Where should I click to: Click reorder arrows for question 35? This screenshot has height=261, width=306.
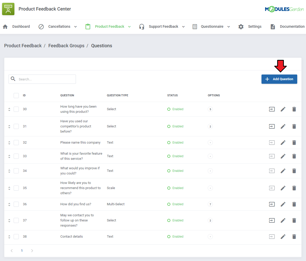click(x=9, y=188)
